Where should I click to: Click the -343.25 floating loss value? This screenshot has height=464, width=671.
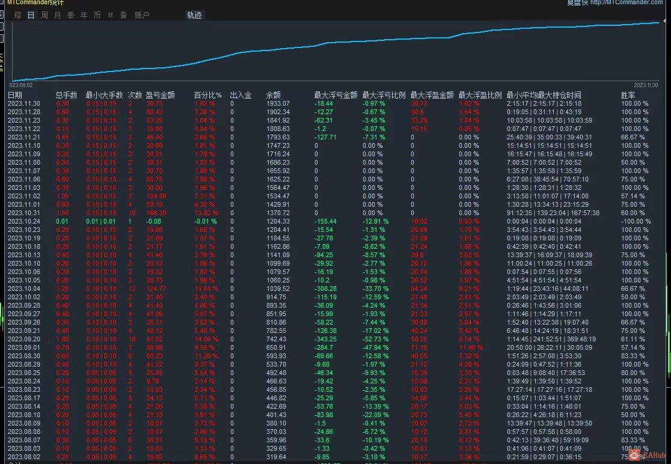(325, 339)
